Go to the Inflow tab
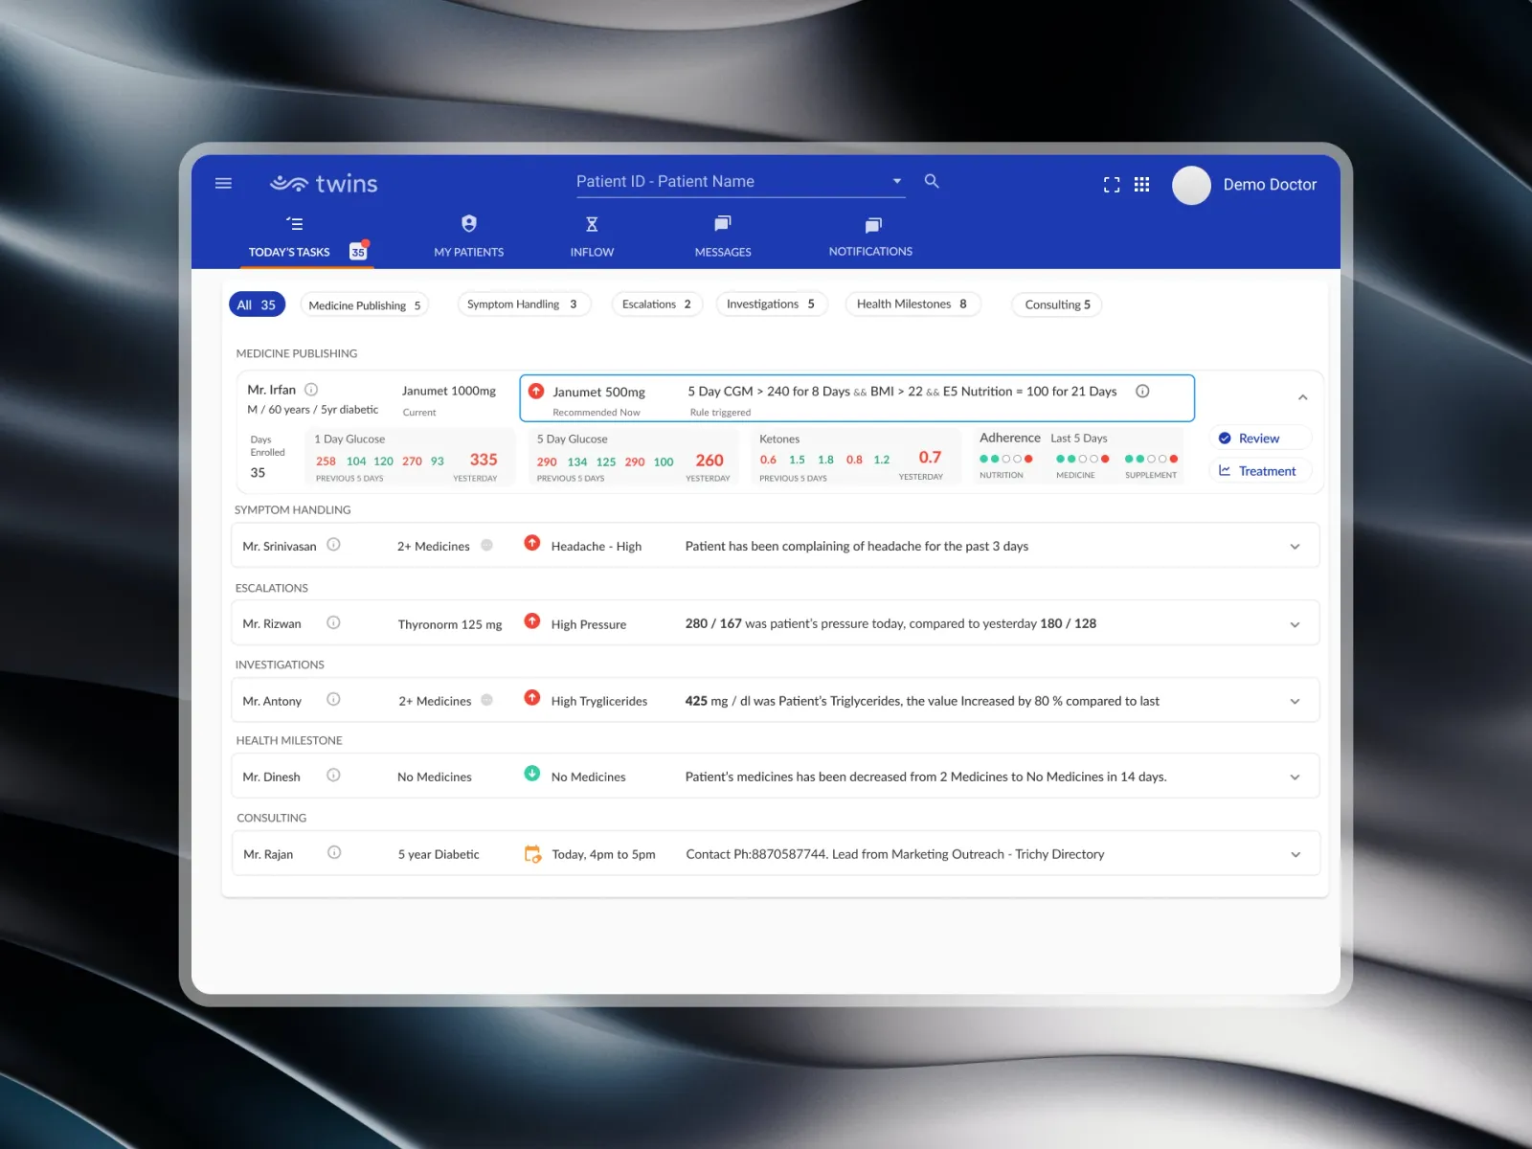1532x1149 pixels. (592, 237)
